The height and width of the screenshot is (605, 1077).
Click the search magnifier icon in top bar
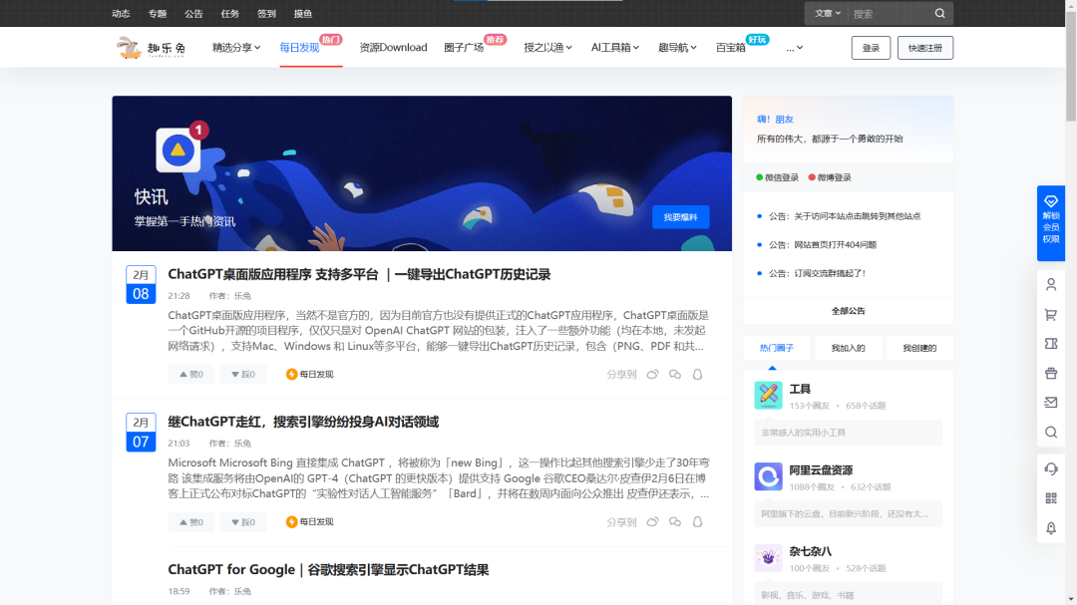click(939, 13)
